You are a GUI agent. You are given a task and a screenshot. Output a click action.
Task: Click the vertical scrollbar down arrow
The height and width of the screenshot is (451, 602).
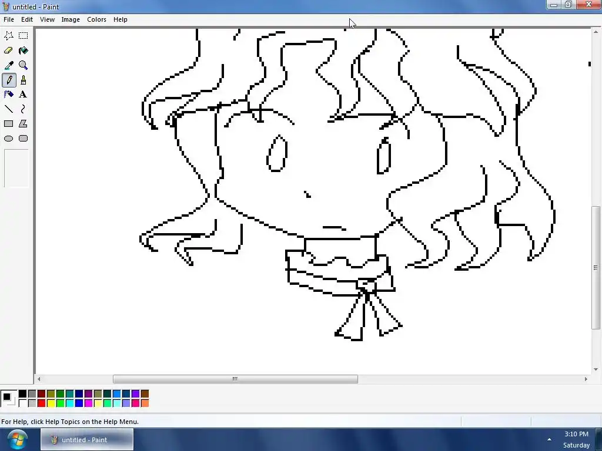click(596, 369)
